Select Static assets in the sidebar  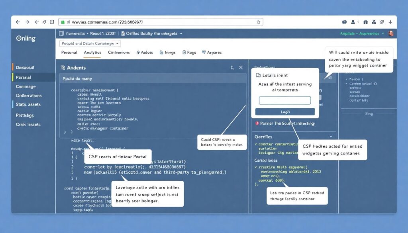28,104
